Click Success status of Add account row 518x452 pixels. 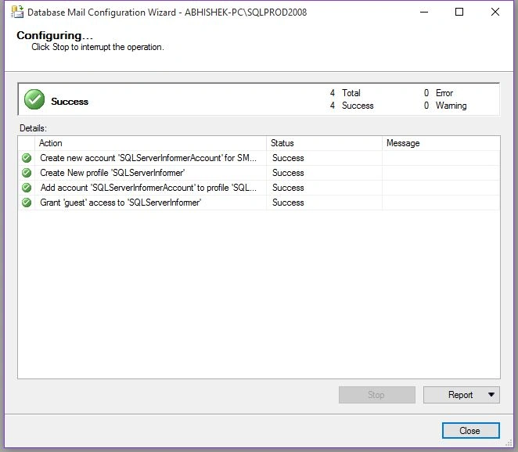[288, 188]
